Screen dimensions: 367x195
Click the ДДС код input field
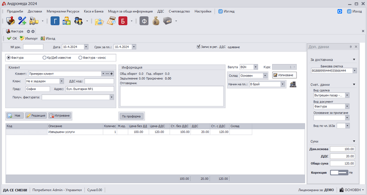tap(99, 81)
